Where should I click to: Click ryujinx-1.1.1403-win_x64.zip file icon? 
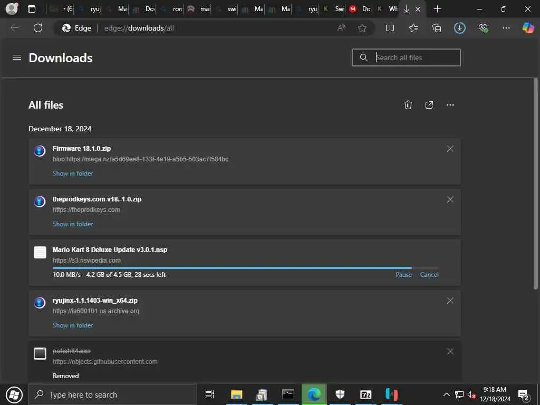click(40, 303)
